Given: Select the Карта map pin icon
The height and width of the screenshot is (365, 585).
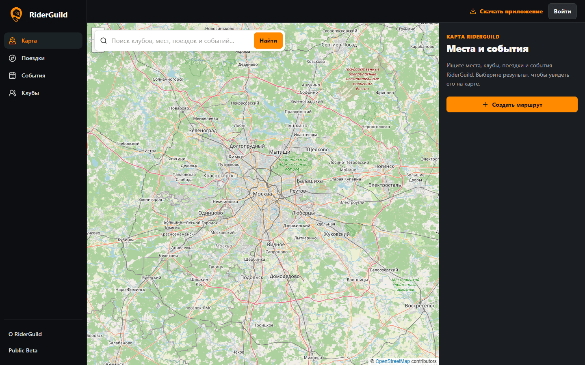Looking at the screenshot, I should (x=13, y=41).
